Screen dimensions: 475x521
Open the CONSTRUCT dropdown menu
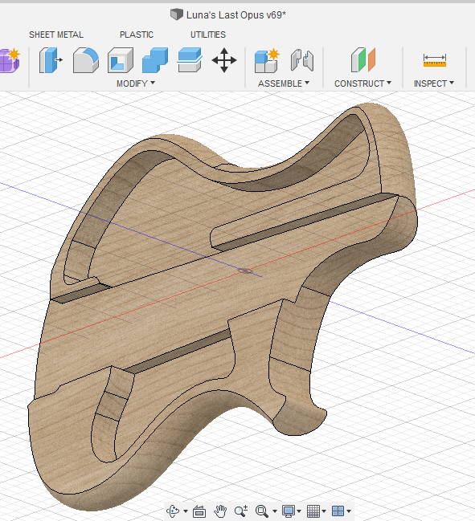coord(363,83)
